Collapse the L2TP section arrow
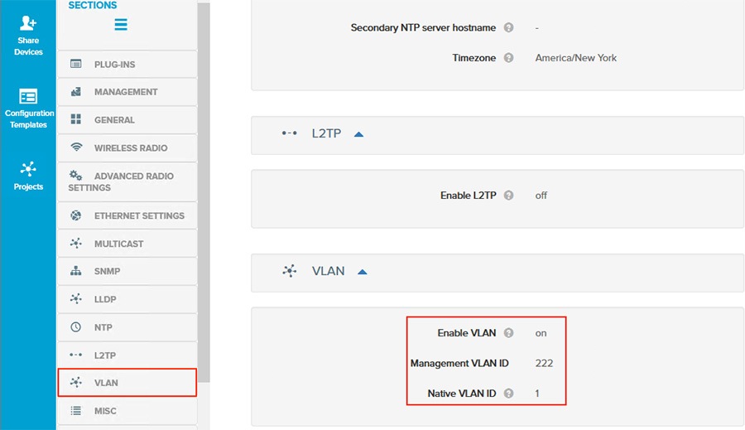The height and width of the screenshot is (430, 745). click(x=358, y=134)
